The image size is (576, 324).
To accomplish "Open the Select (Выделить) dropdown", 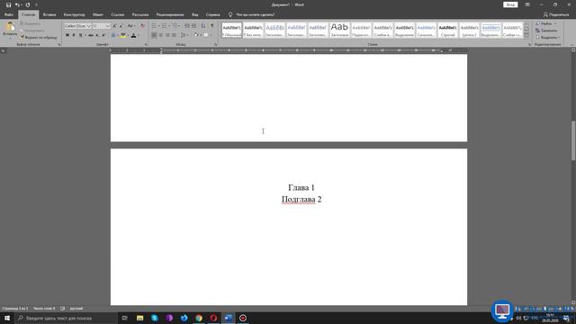I will click(x=548, y=38).
